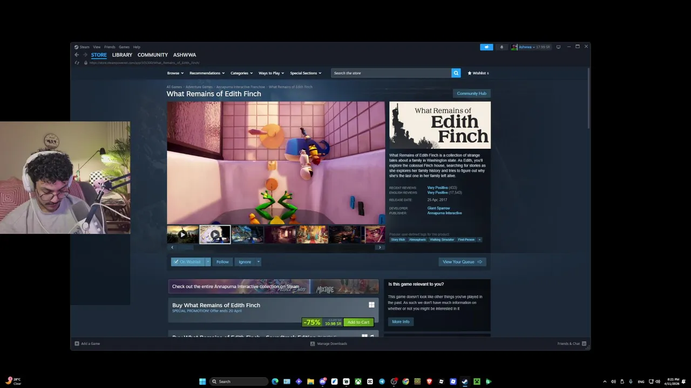Viewport: 691px width, 388px height.
Task: Open Steam announcements megaphone icon
Action: 486,47
